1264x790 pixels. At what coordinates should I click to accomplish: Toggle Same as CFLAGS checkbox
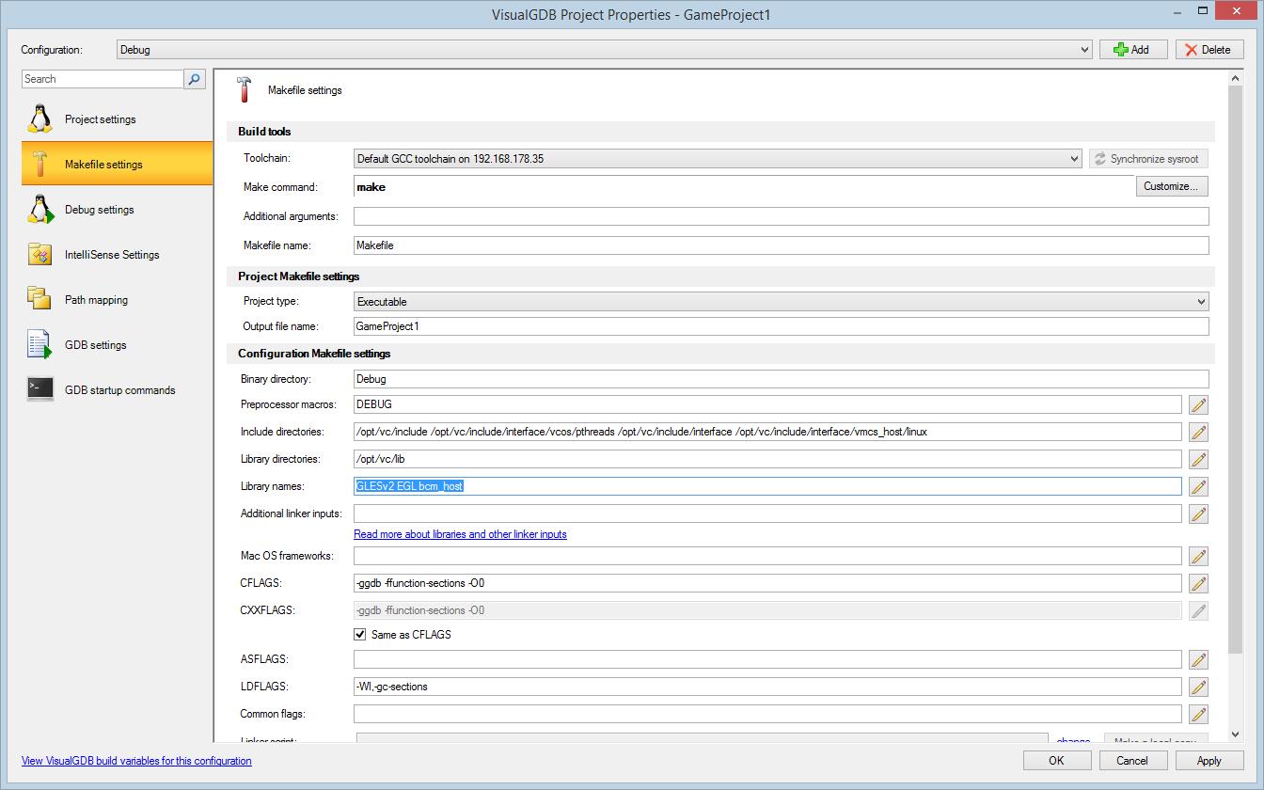360,635
